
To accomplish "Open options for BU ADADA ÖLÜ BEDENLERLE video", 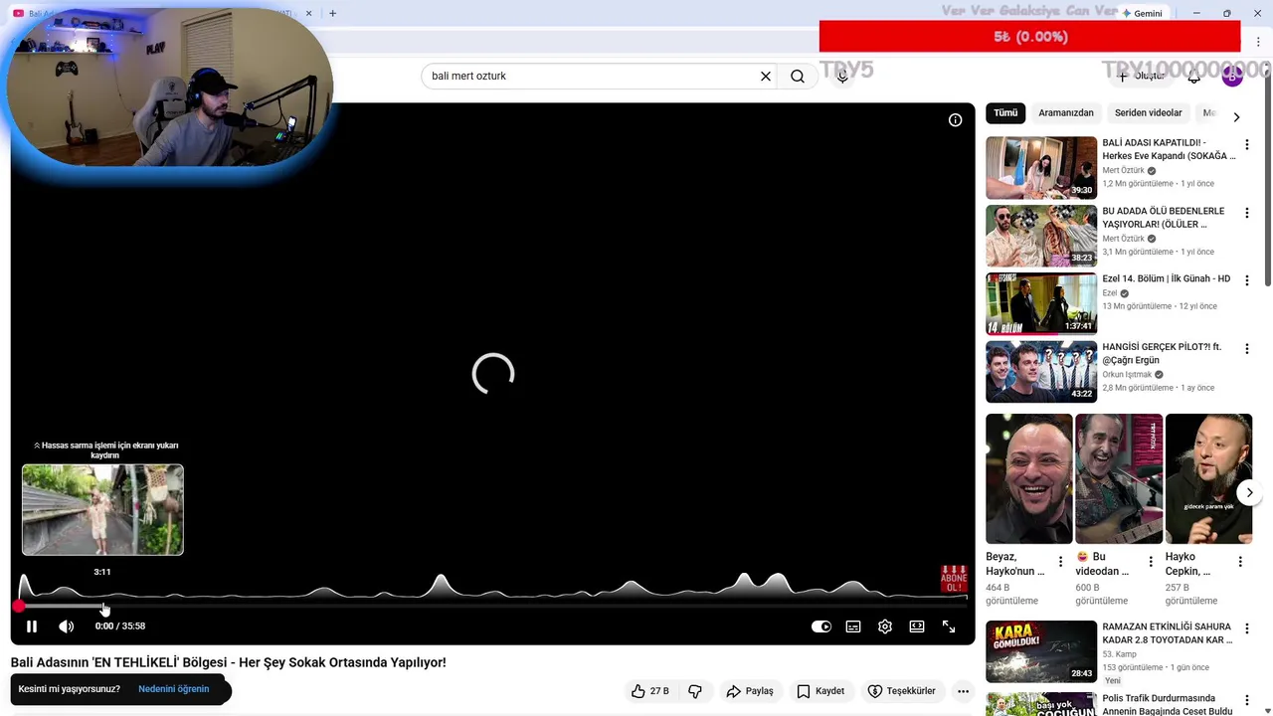I will tap(1246, 213).
